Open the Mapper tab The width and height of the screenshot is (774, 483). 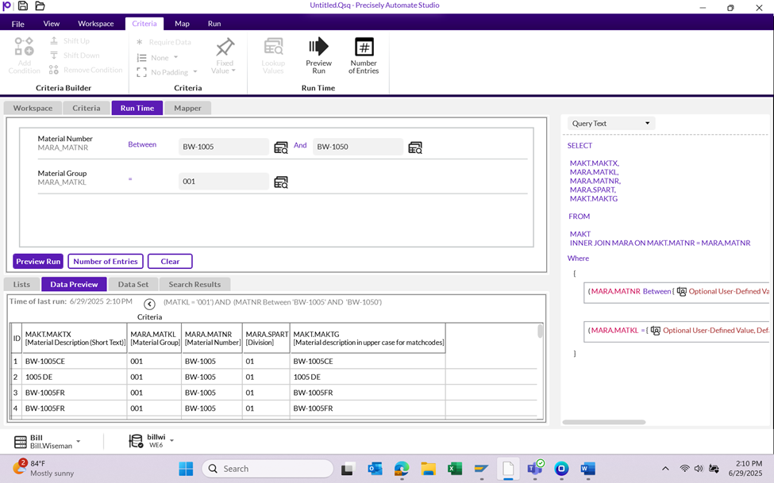point(188,108)
